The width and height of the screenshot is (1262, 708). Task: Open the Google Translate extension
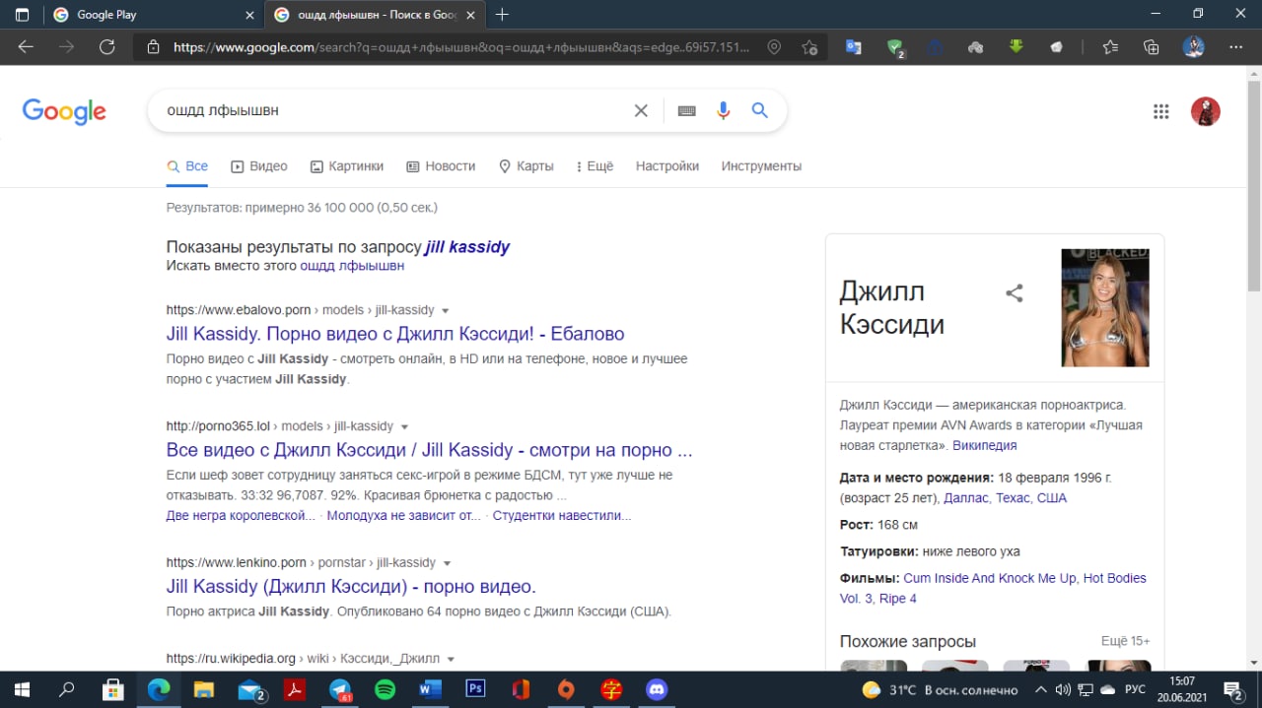click(x=854, y=47)
